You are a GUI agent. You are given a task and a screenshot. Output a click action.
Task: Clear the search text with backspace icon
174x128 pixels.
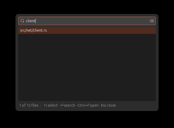click(x=152, y=21)
